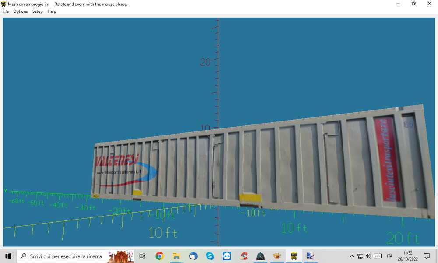The width and height of the screenshot is (438, 263).
Task: Open the Setup menu
Action: pyautogui.click(x=37, y=11)
